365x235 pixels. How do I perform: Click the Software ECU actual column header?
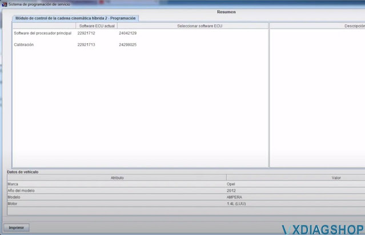(97, 26)
